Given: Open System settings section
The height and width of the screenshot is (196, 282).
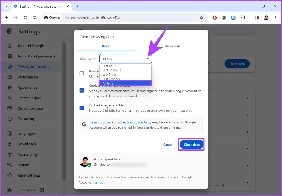Looking at the screenshot, I should 23,165.
